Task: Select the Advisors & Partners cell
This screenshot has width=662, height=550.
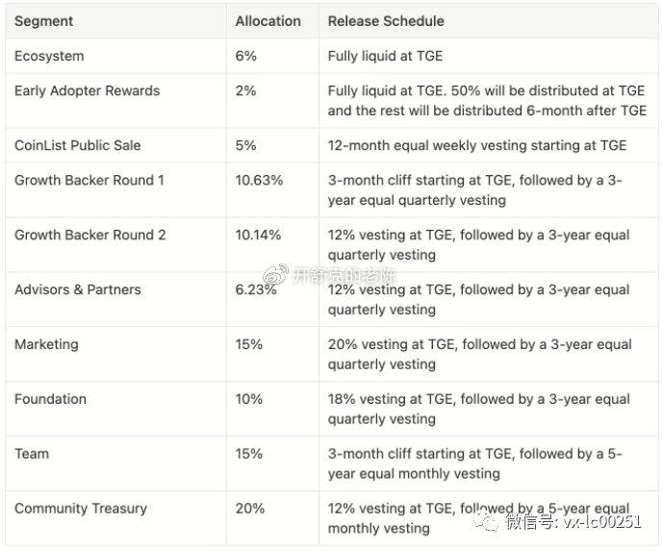Action: coord(78,289)
